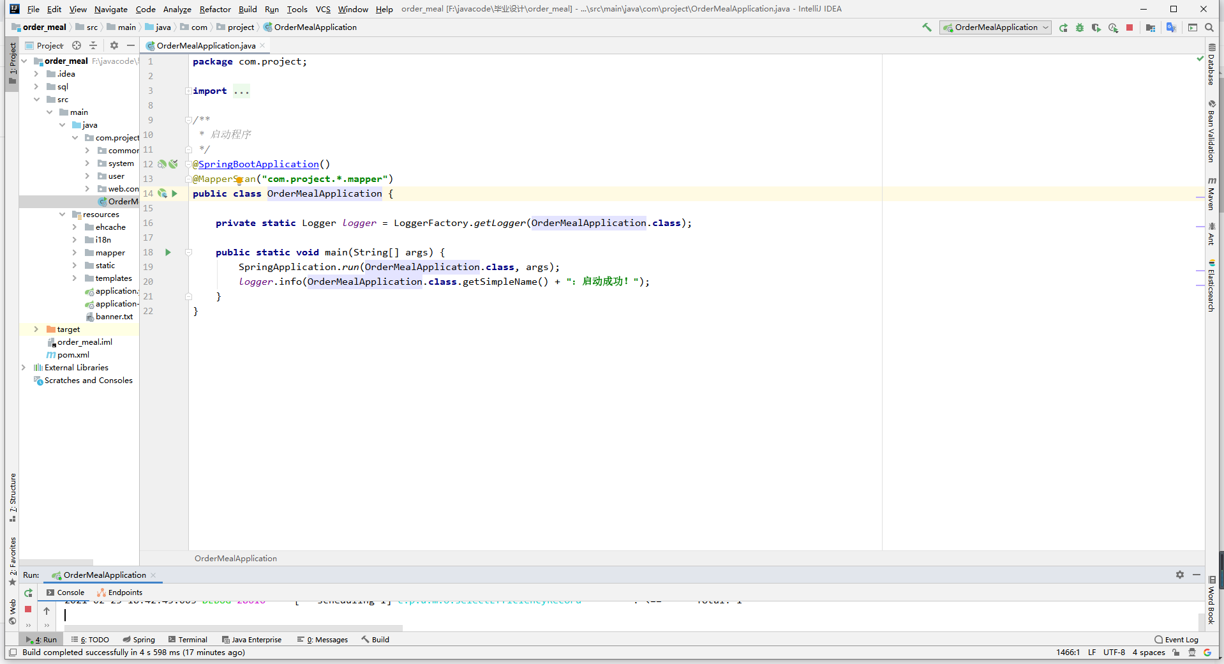This screenshot has height=664, width=1224.
Task: Hide the Project tool window
Action: point(131,45)
